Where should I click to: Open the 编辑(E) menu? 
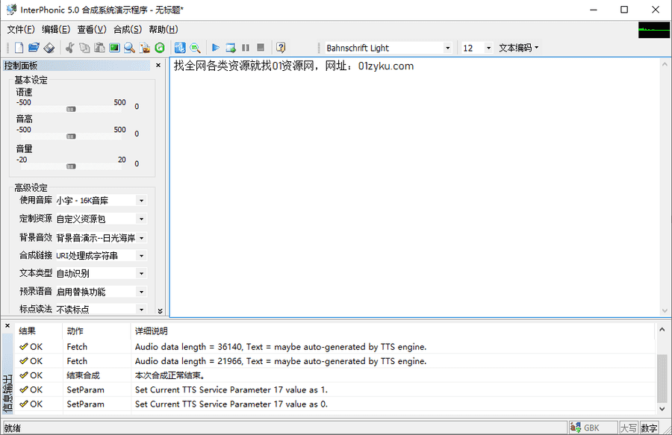coord(56,29)
